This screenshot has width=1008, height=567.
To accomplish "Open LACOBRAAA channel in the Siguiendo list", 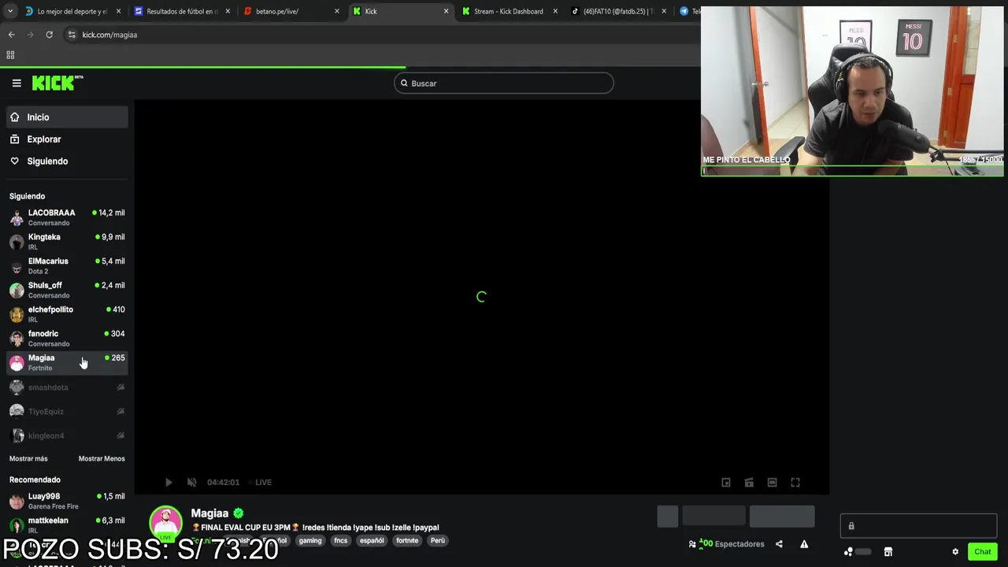I will pos(67,217).
